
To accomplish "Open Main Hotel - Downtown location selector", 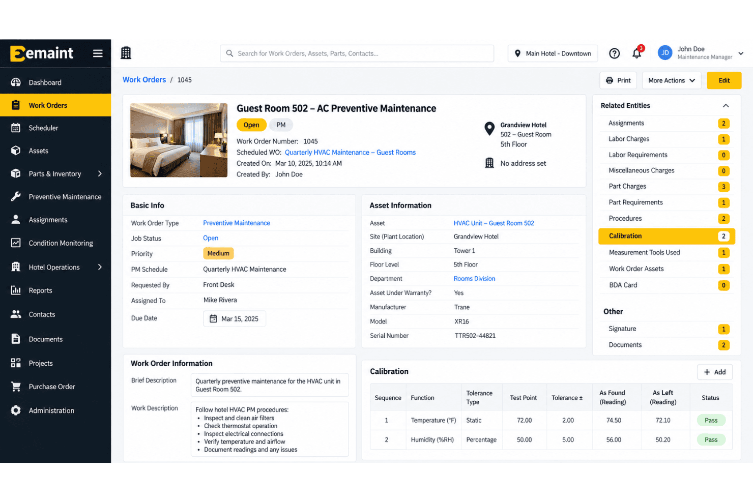I will tap(553, 53).
